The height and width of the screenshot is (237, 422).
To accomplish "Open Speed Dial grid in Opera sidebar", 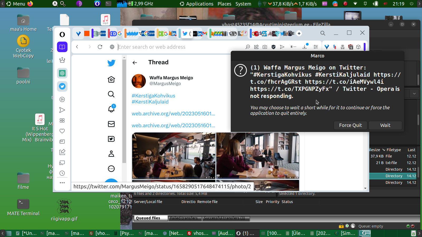I will coord(62,121).
